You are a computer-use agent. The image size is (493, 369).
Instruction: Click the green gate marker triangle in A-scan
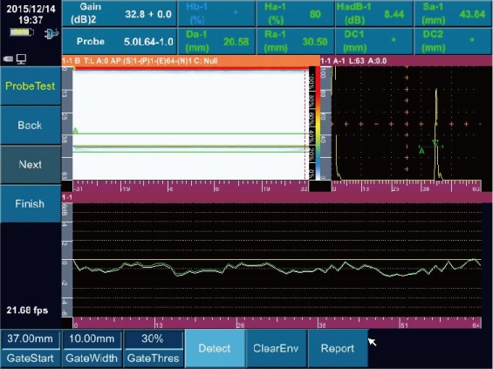[x=435, y=143]
